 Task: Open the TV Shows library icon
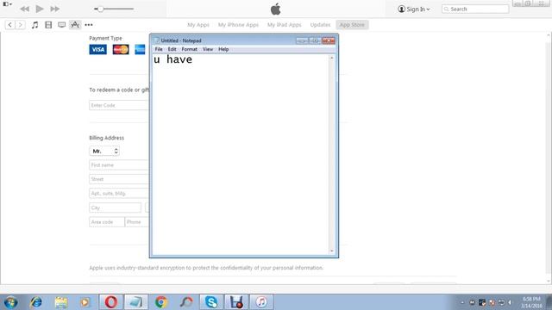click(61, 25)
